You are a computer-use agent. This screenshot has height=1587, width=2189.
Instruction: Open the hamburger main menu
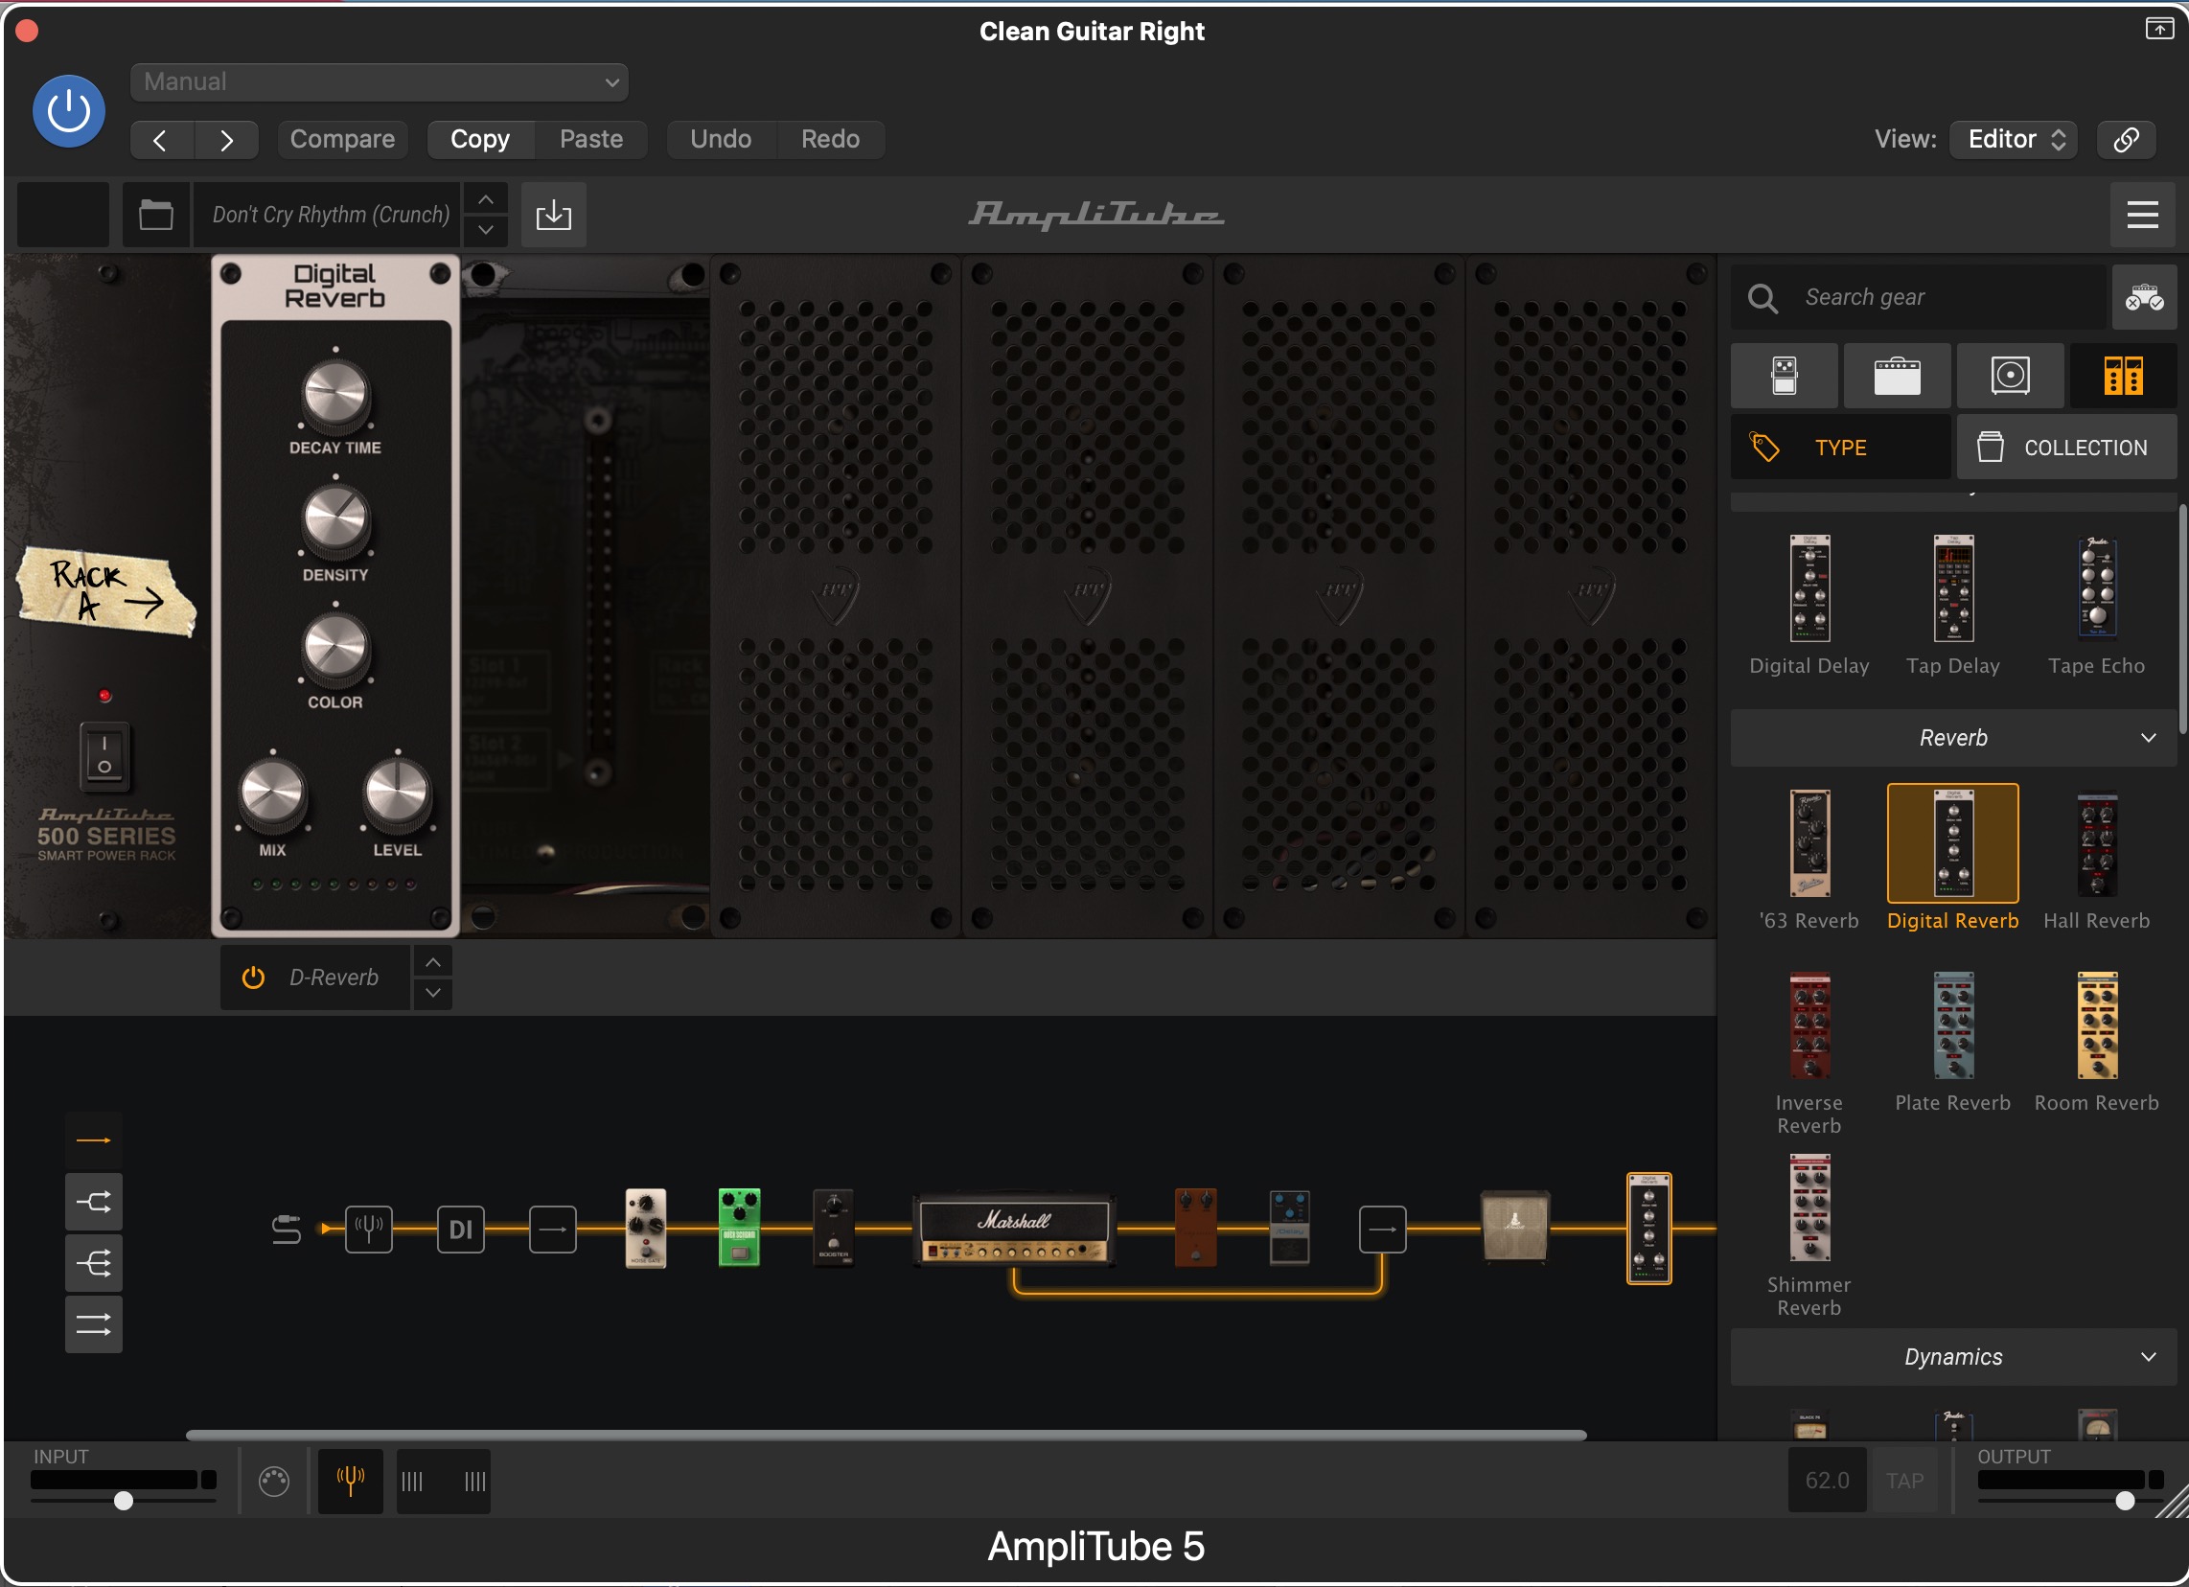point(2142,215)
